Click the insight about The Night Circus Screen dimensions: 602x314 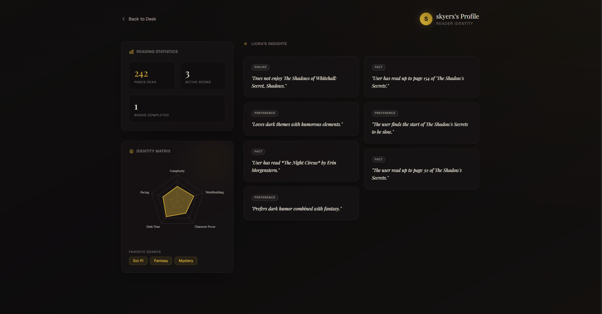coord(301,161)
